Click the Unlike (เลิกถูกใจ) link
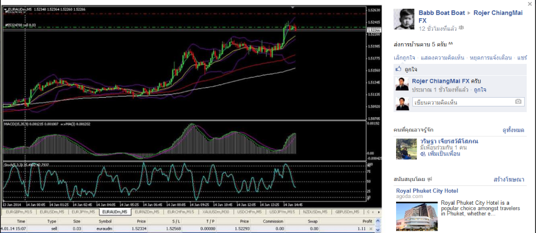The height and width of the screenshot is (233, 536). click(405, 58)
